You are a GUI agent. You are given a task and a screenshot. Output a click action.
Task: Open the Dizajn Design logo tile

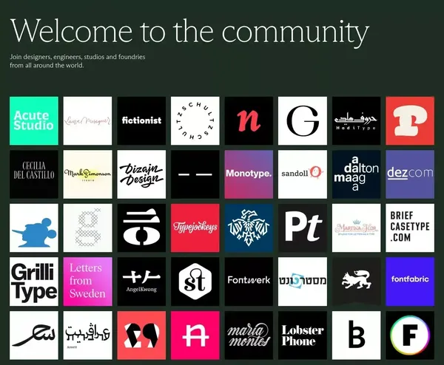141,174
